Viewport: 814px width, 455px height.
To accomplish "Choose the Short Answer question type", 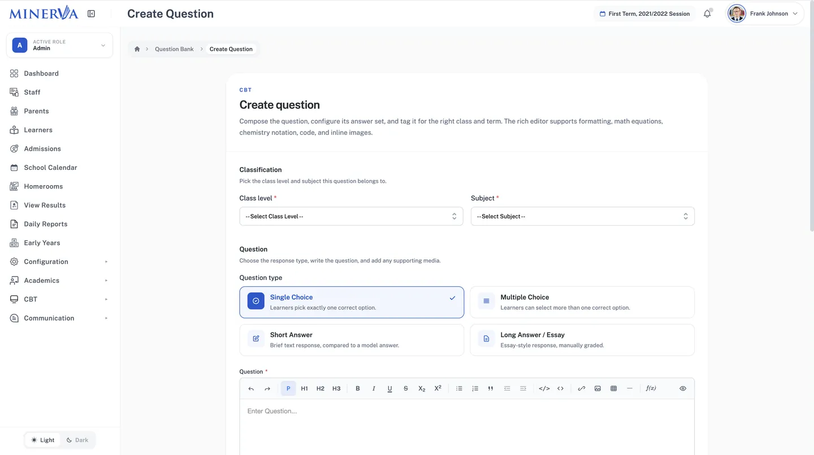I will pos(352,340).
